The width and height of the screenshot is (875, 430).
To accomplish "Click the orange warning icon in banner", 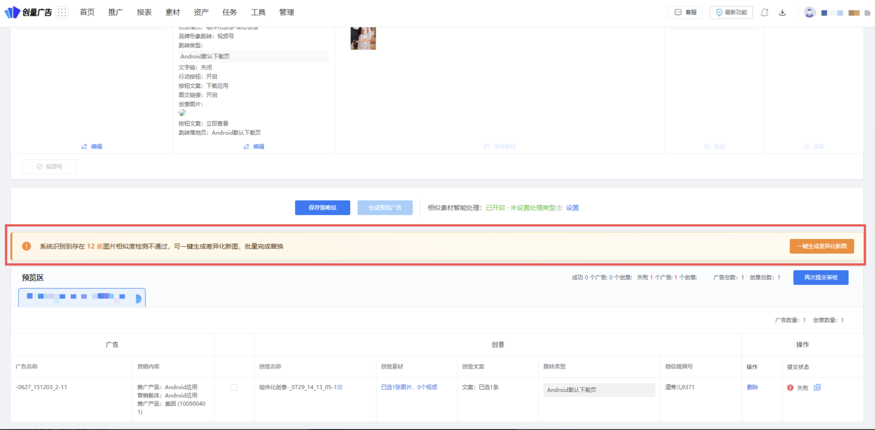I will [27, 246].
